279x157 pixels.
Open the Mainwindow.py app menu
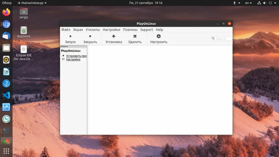pyautogui.click(x=32, y=3)
